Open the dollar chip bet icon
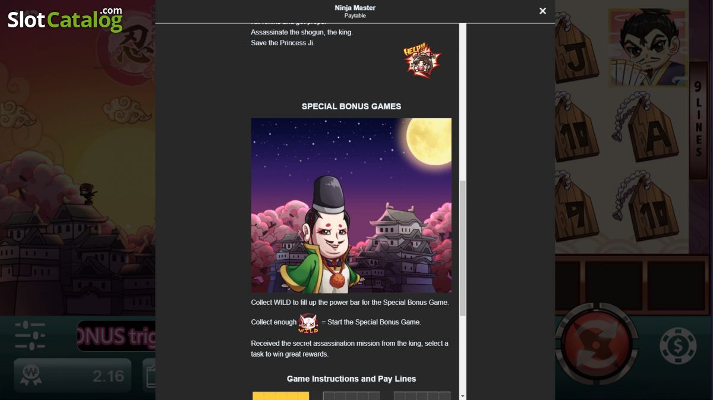The height and width of the screenshot is (400, 713). [x=678, y=345]
